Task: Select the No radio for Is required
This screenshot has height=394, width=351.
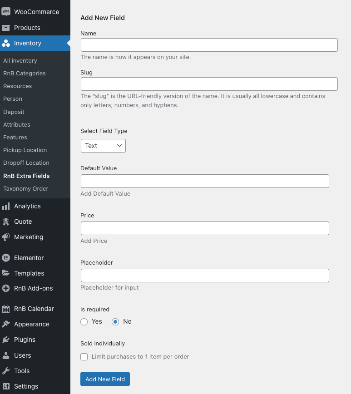Action: coord(115,321)
